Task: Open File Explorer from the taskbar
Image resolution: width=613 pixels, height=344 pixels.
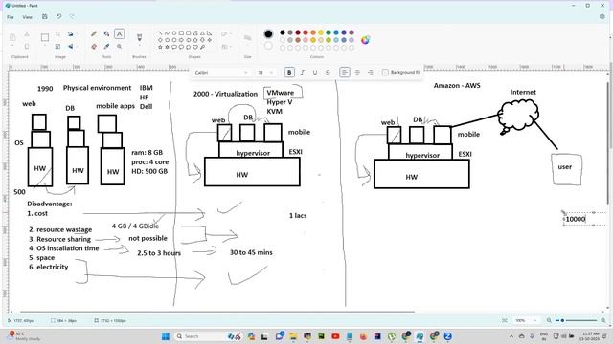Action: coord(293,336)
